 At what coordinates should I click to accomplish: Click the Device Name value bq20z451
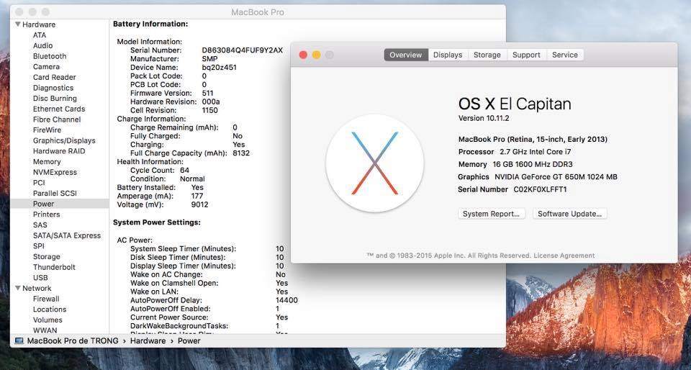[x=219, y=68]
